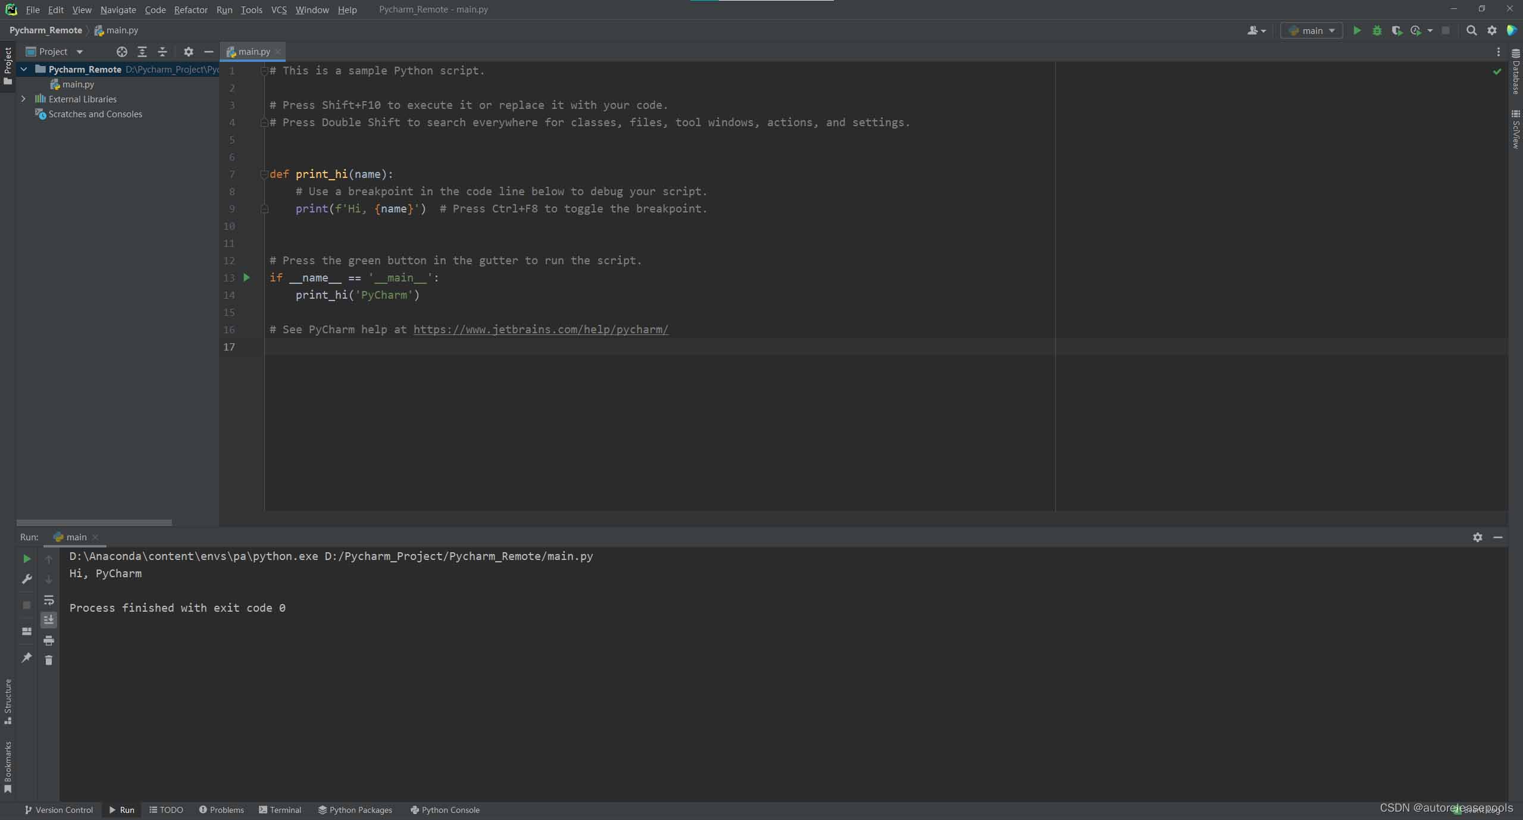Open IDE settings gear in top toolbar

point(1491,30)
